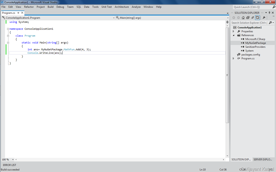This screenshot has width=276, height=172.
Task: Click Back arrow in Solution Explorer toolbar
Action: point(234,17)
